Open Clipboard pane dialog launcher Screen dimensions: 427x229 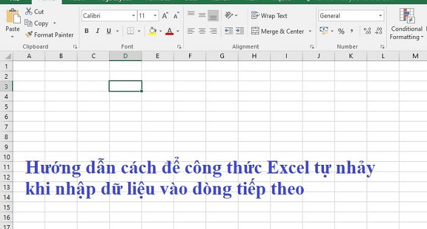point(75,47)
